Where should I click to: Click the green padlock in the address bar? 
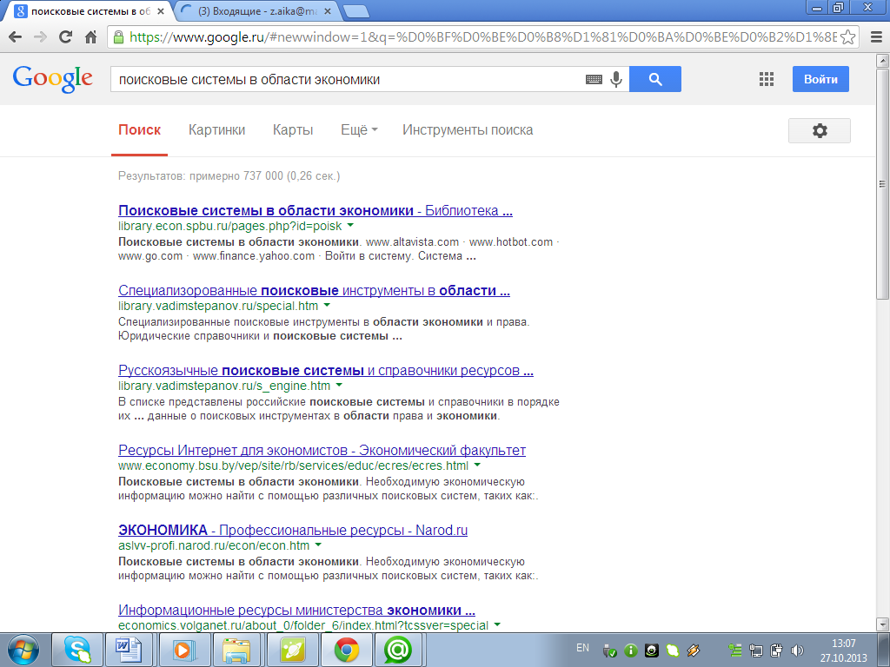118,37
